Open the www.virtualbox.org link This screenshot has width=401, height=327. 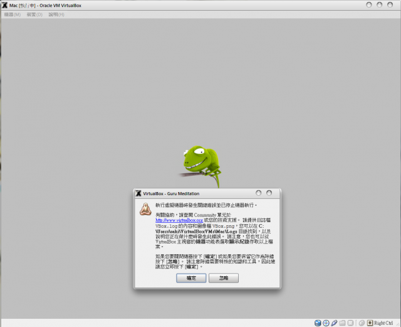pyautogui.click(x=179, y=220)
